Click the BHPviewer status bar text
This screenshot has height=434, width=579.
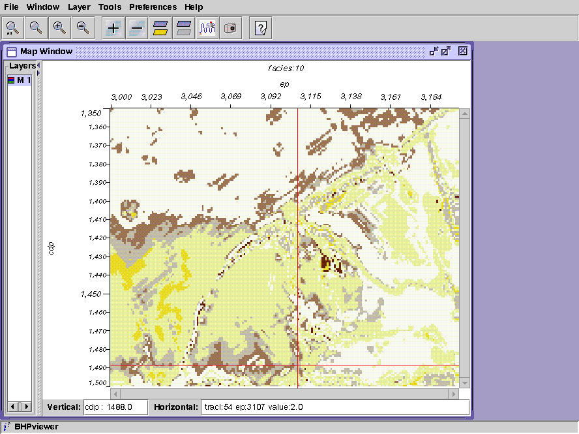click(x=37, y=427)
